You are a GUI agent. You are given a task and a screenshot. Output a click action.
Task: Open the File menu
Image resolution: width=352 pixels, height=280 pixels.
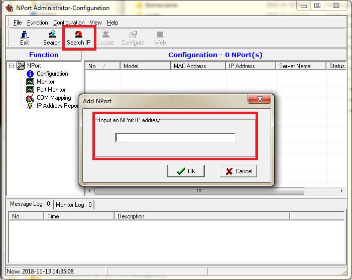(18, 23)
